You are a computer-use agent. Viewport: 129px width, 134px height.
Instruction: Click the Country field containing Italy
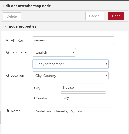(x=83, y=98)
